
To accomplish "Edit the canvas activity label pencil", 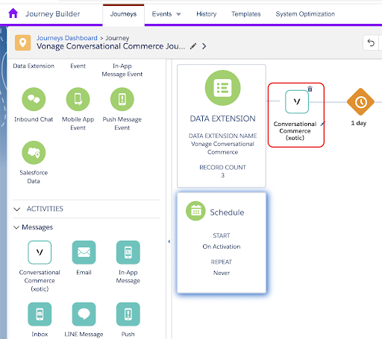I will pyautogui.click(x=322, y=124).
